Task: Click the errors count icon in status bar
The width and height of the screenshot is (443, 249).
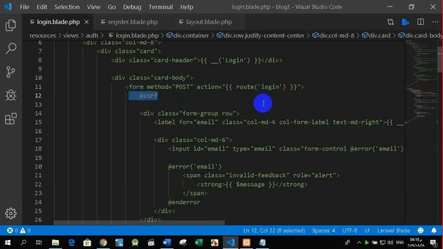Action: (10, 230)
